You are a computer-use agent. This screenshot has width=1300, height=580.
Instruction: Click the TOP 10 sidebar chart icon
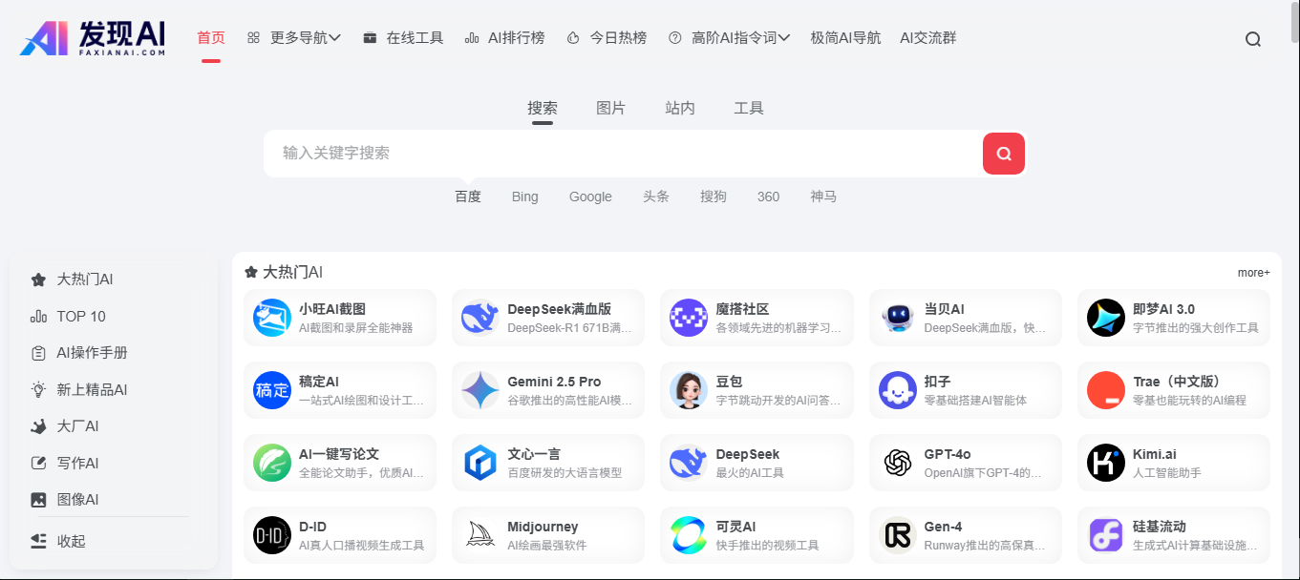(38, 317)
